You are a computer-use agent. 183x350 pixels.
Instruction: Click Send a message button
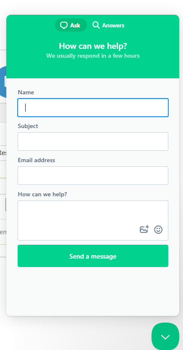pos(93,256)
